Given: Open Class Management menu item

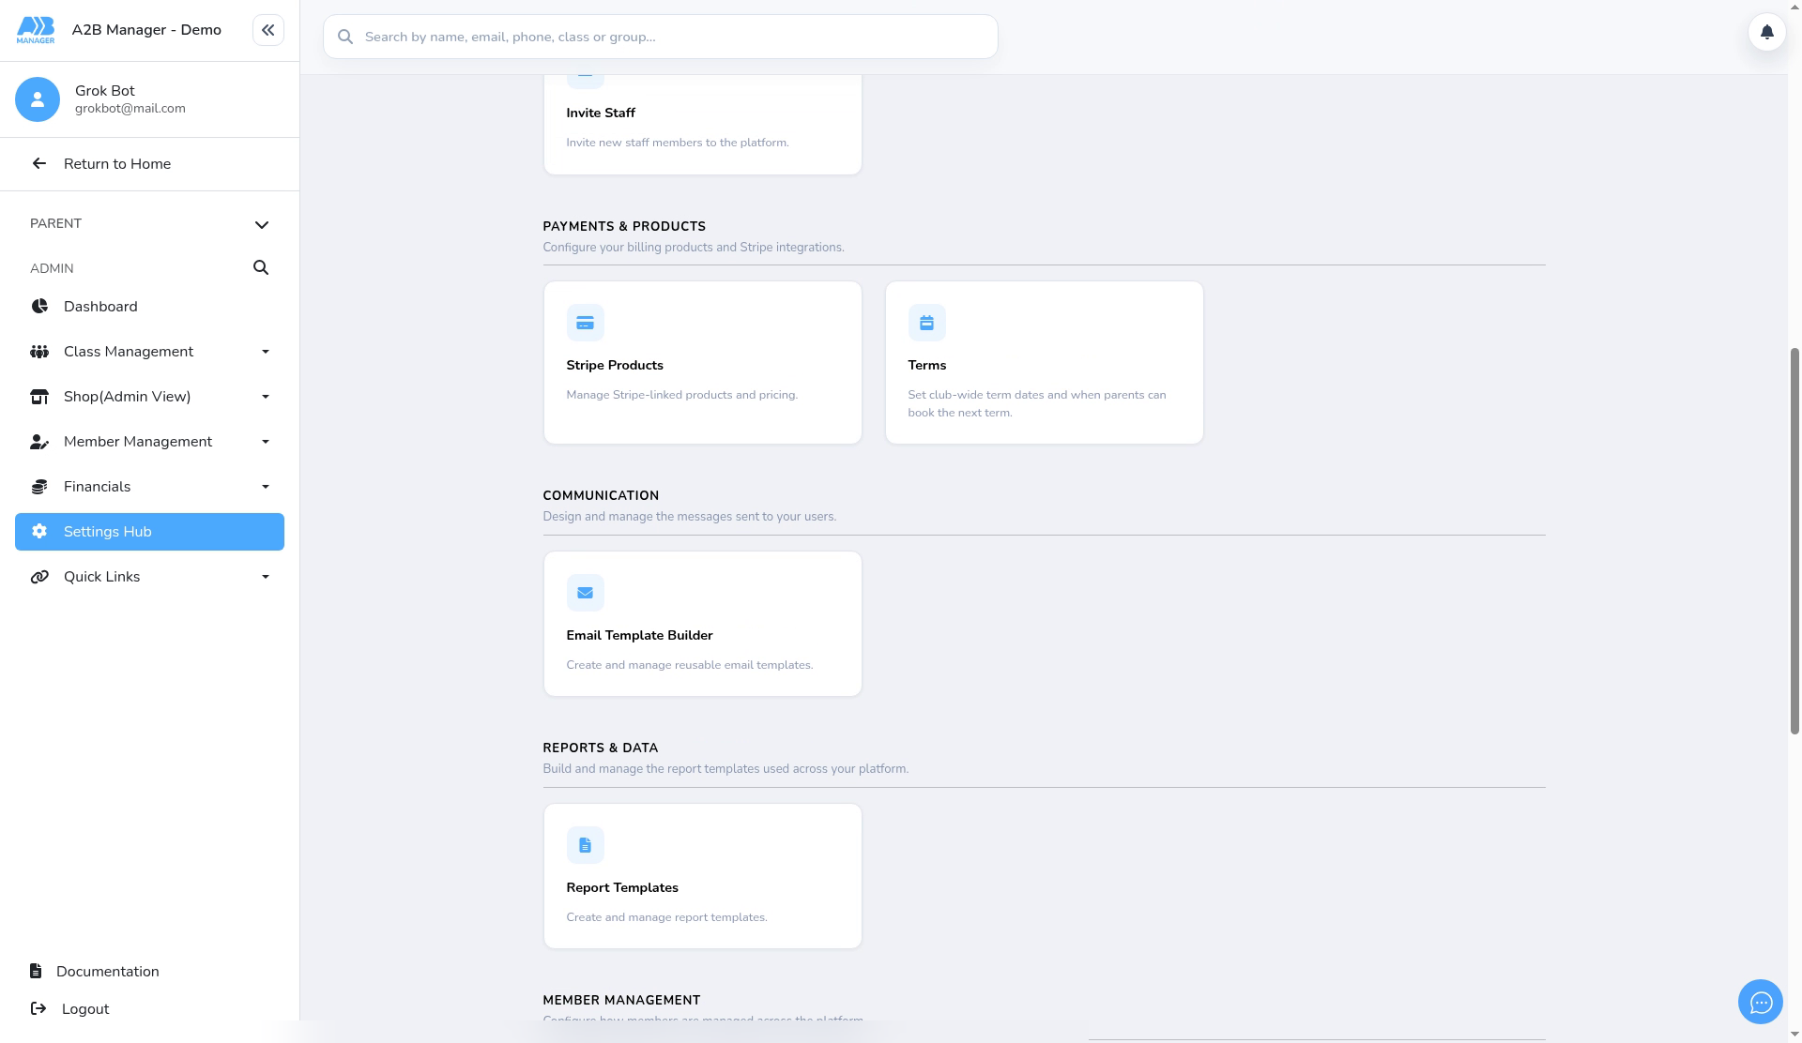Looking at the screenshot, I should pos(149,352).
